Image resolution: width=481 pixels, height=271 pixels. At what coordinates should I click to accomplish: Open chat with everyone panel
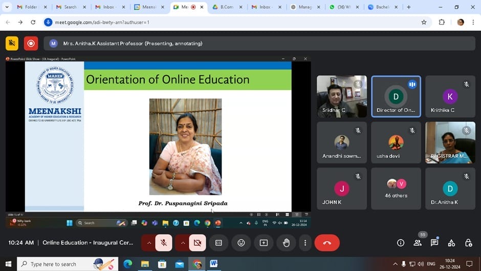[434, 243]
